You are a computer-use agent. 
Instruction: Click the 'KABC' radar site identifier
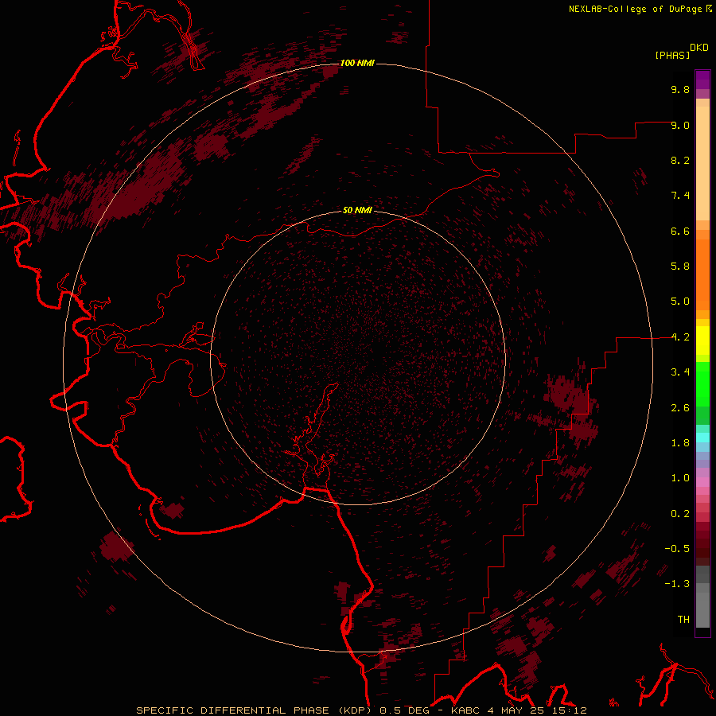[x=465, y=710]
